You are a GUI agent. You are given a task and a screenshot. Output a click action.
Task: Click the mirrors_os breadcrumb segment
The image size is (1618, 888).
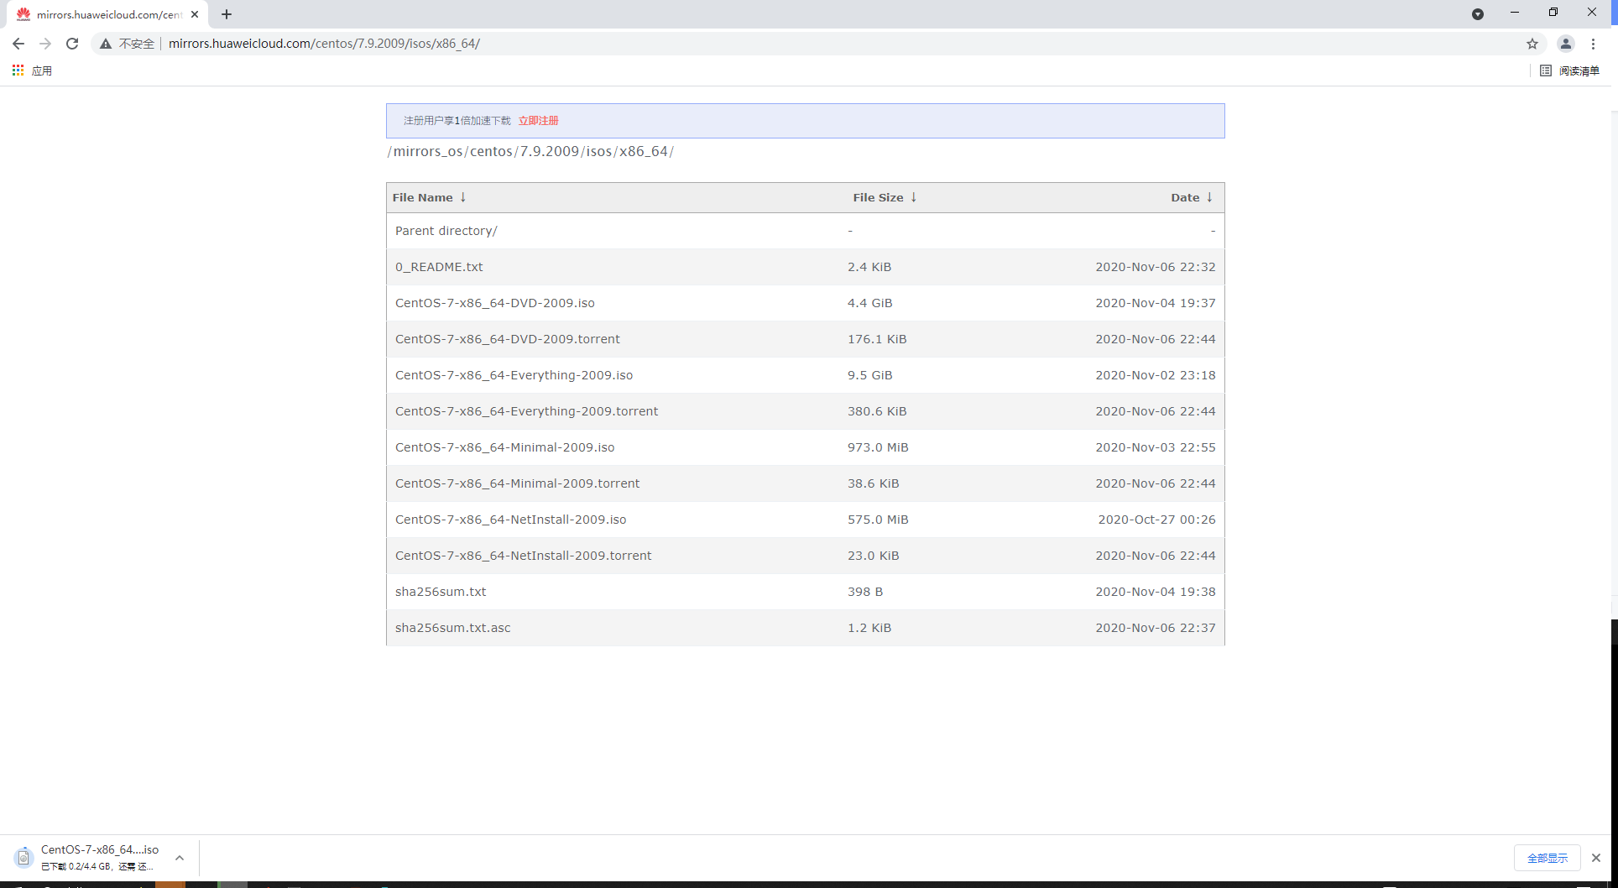click(428, 152)
